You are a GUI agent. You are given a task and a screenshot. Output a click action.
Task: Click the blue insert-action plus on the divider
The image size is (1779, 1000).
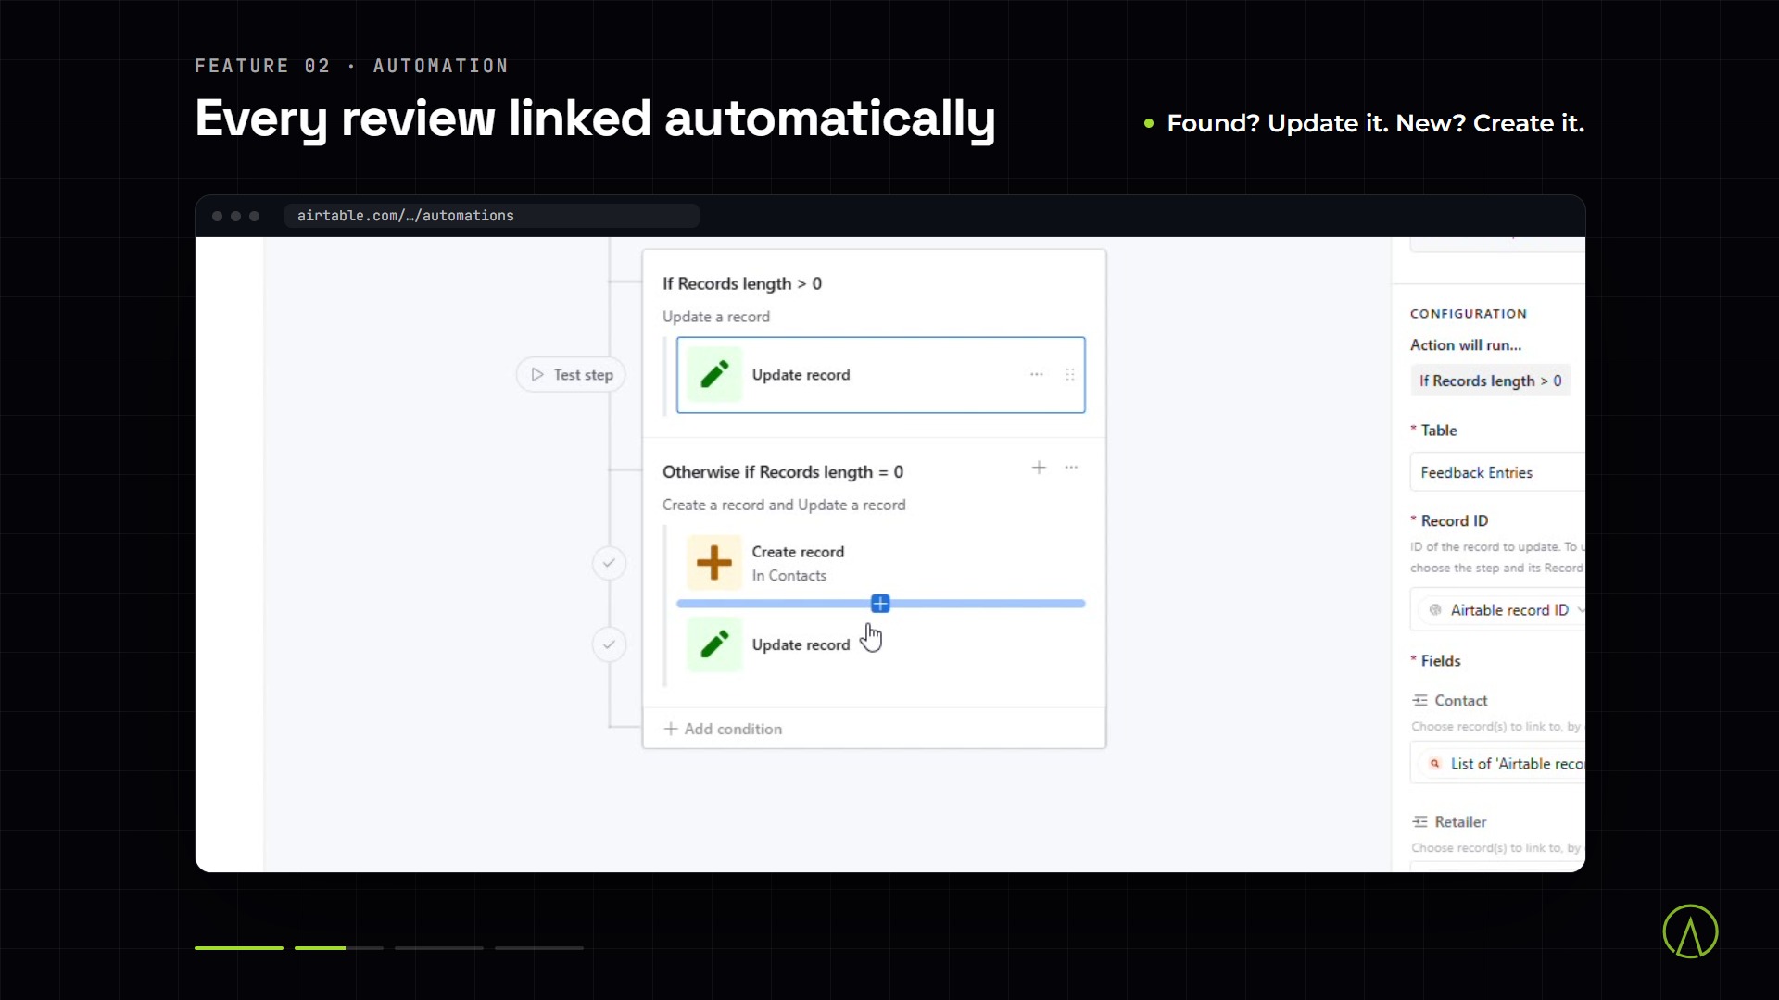(x=880, y=604)
